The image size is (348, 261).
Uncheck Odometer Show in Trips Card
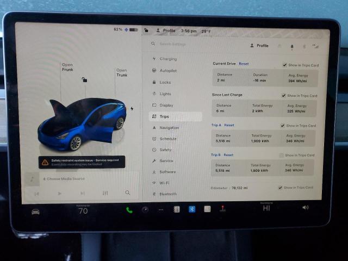281,188
